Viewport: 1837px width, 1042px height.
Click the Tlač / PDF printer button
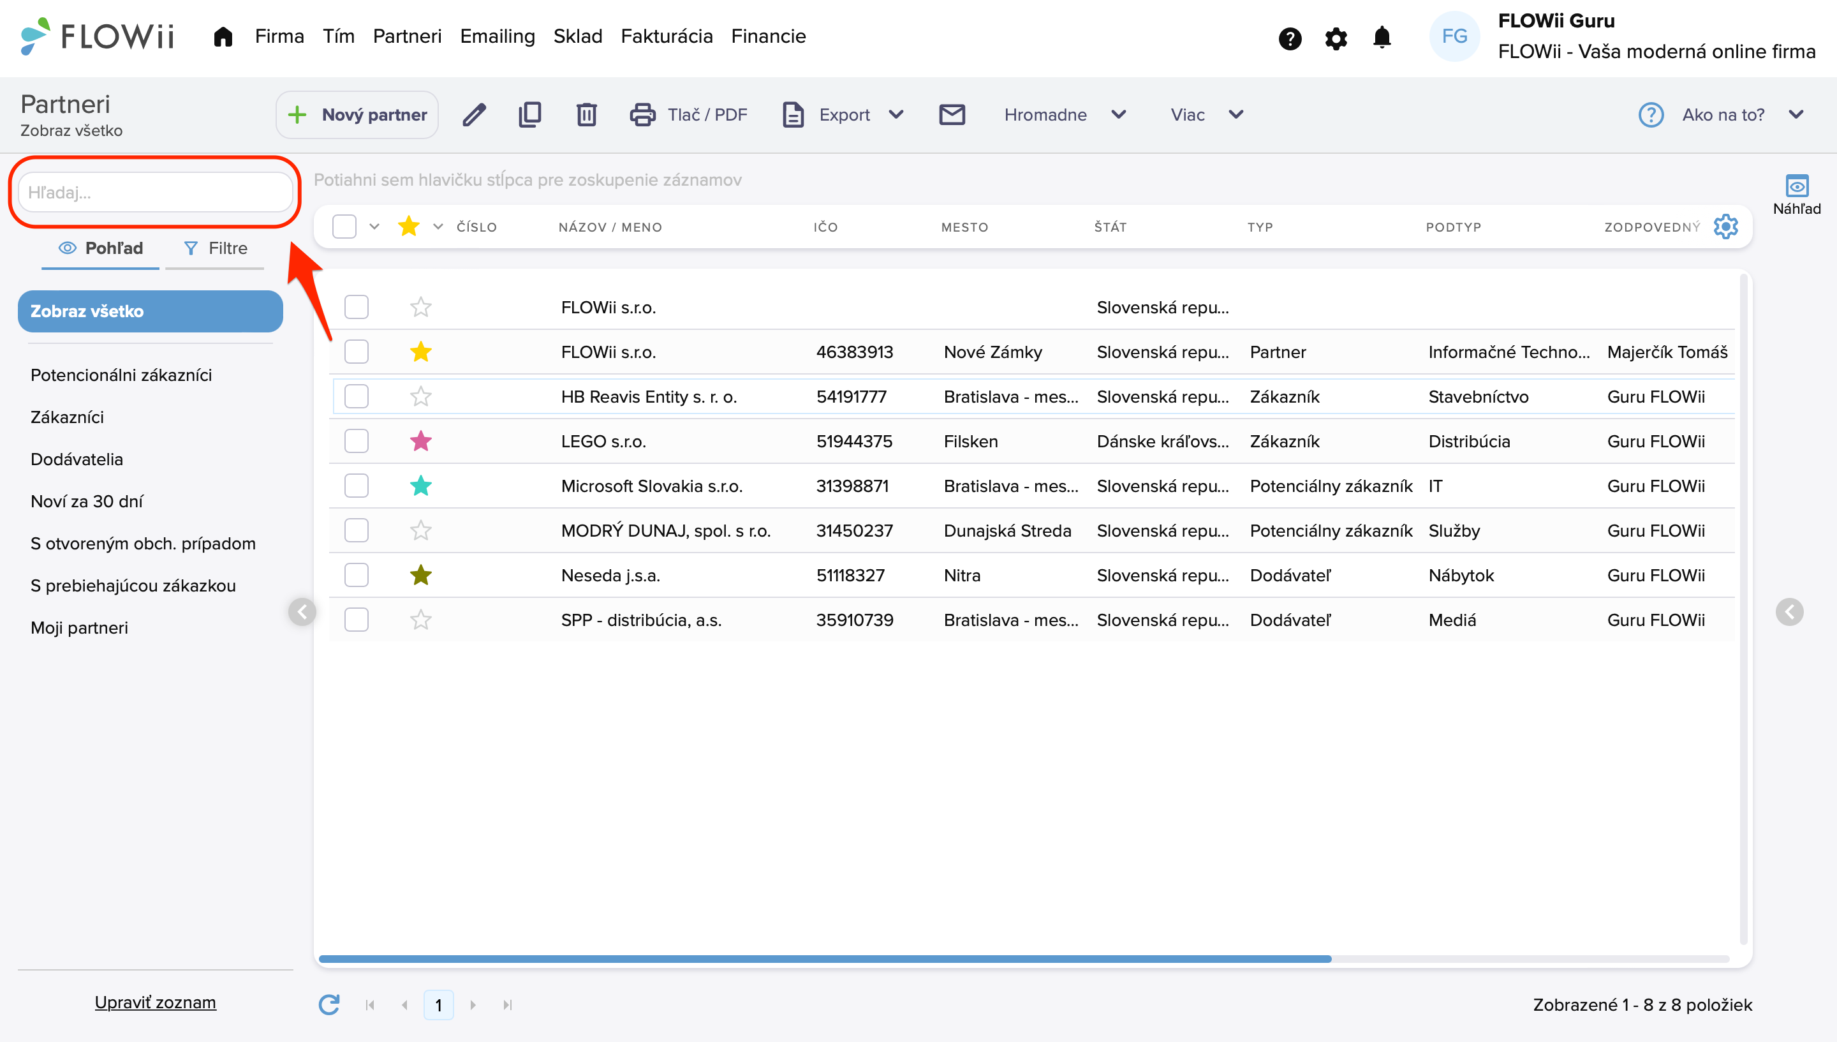point(689,114)
